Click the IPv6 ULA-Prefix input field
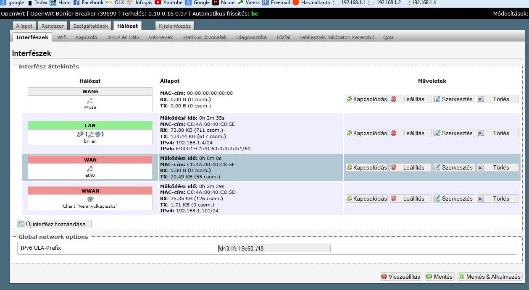Viewport: 529px width, 290px height. point(274,248)
